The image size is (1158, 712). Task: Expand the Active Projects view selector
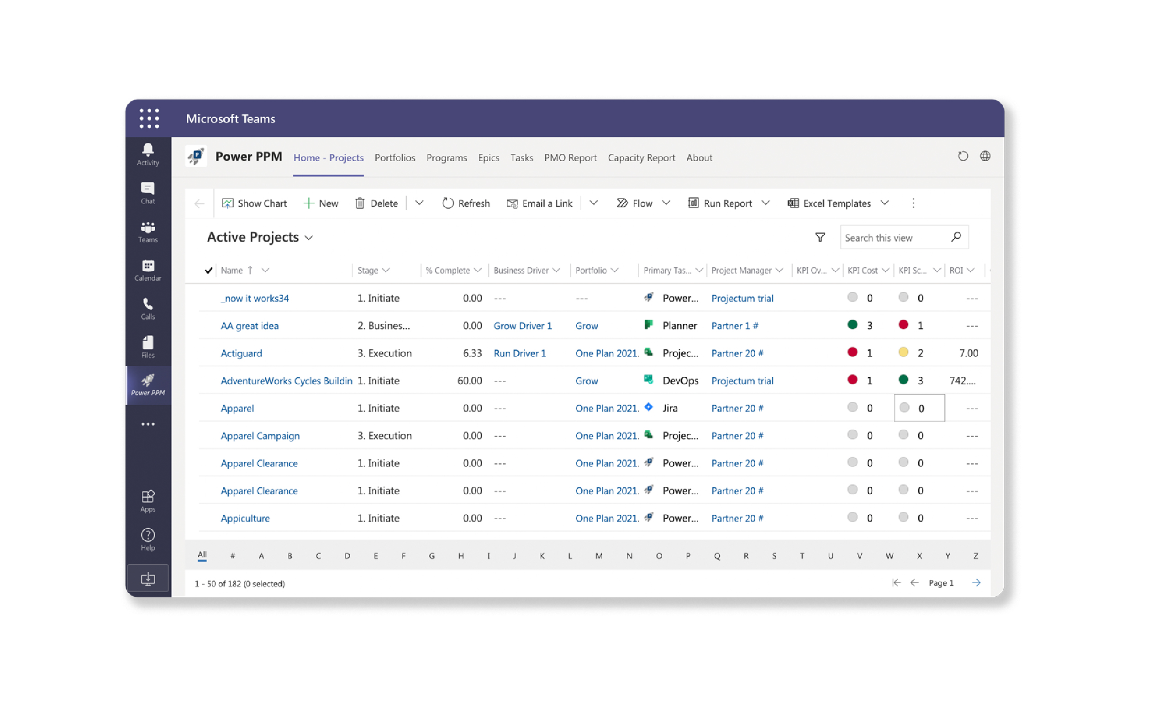309,238
